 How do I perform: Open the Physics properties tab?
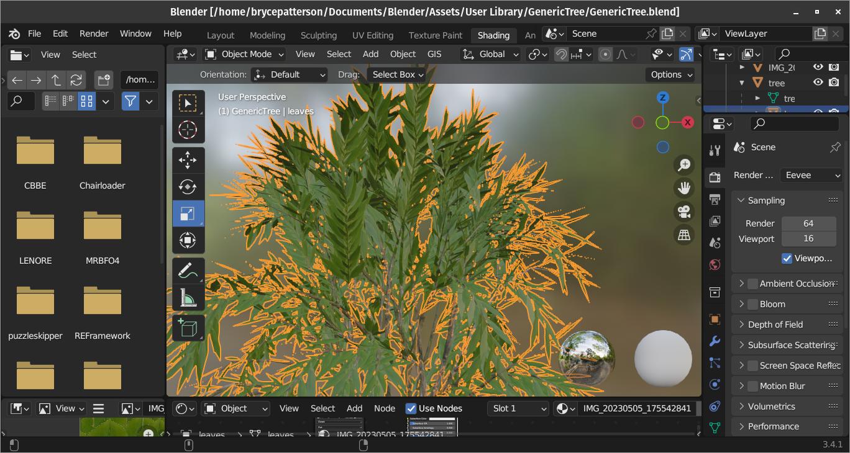[715, 384]
